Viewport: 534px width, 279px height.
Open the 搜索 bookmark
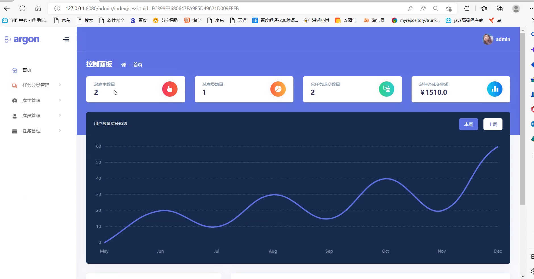(x=85, y=20)
